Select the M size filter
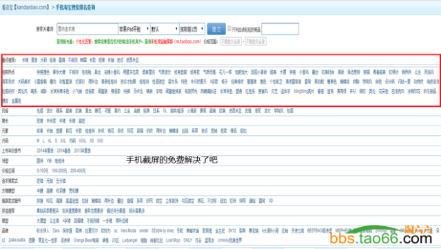The width and height of the screenshot is (441, 249). [38, 141]
